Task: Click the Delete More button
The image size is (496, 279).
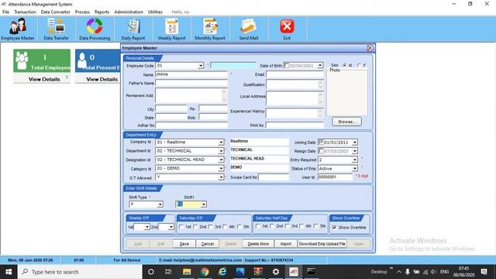Action: point(258,243)
